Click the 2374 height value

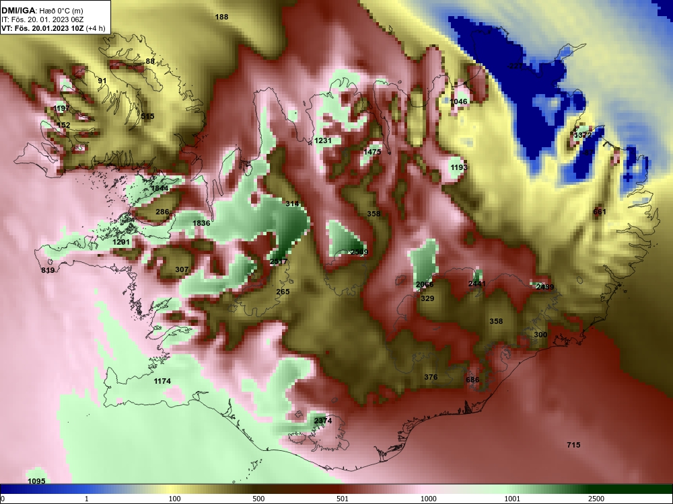click(323, 421)
